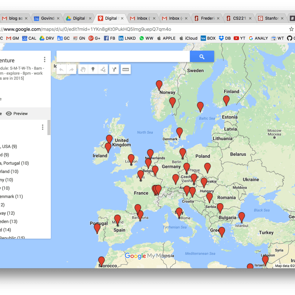The width and height of the screenshot is (295, 295).
Task: Activate the ruler measure distances tool
Action: coord(126,70)
